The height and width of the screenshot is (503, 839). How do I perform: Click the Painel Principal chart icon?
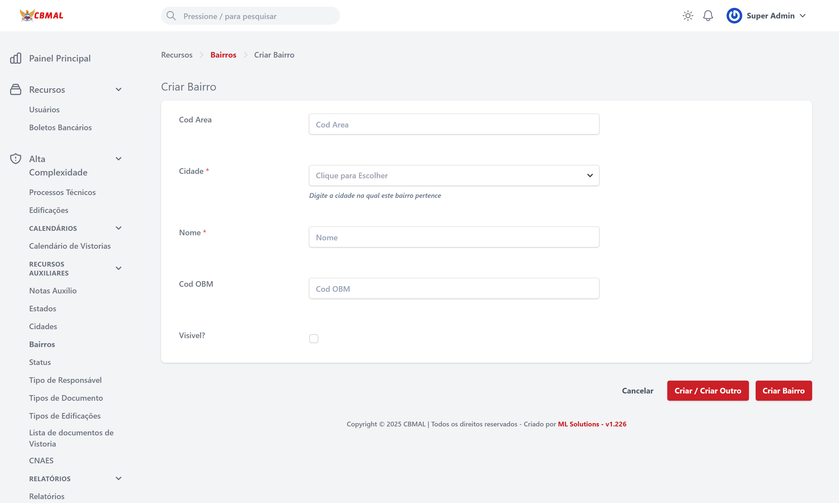pos(16,58)
